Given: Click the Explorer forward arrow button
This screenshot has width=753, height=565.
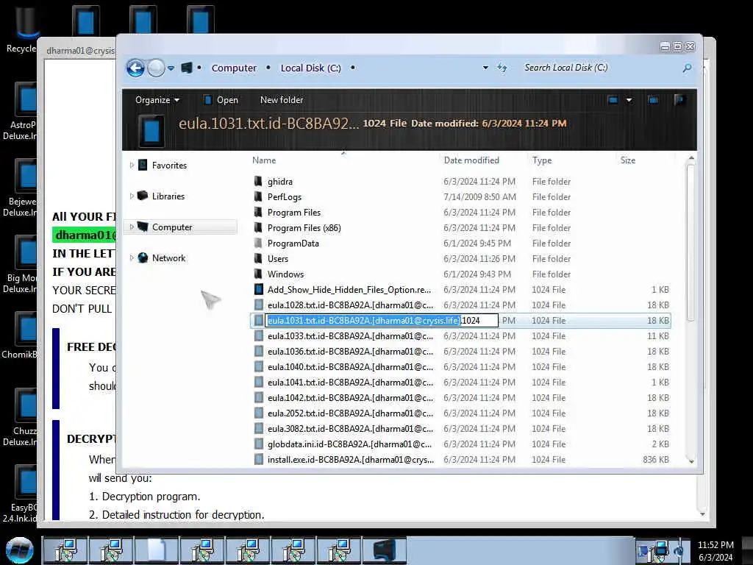Looking at the screenshot, I should tap(156, 68).
